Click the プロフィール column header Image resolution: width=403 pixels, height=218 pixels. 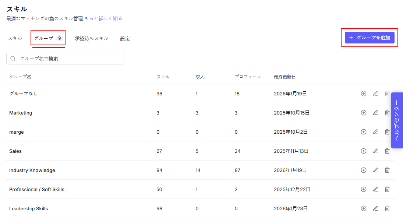(248, 77)
